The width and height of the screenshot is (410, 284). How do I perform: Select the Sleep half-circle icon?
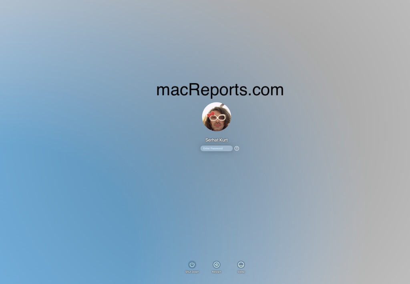tap(241, 264)
